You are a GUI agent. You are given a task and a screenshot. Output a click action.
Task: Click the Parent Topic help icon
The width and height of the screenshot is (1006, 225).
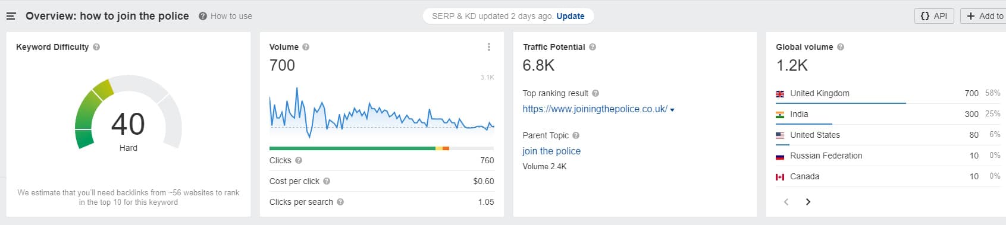click(x=576, y=135)
